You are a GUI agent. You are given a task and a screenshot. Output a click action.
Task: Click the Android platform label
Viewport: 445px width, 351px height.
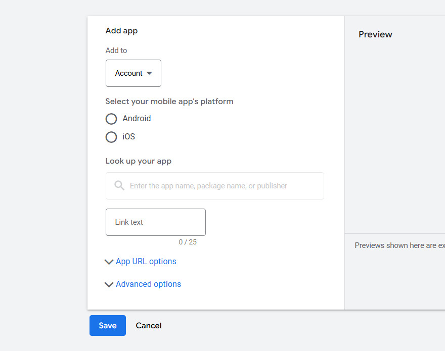coord(137,119)
